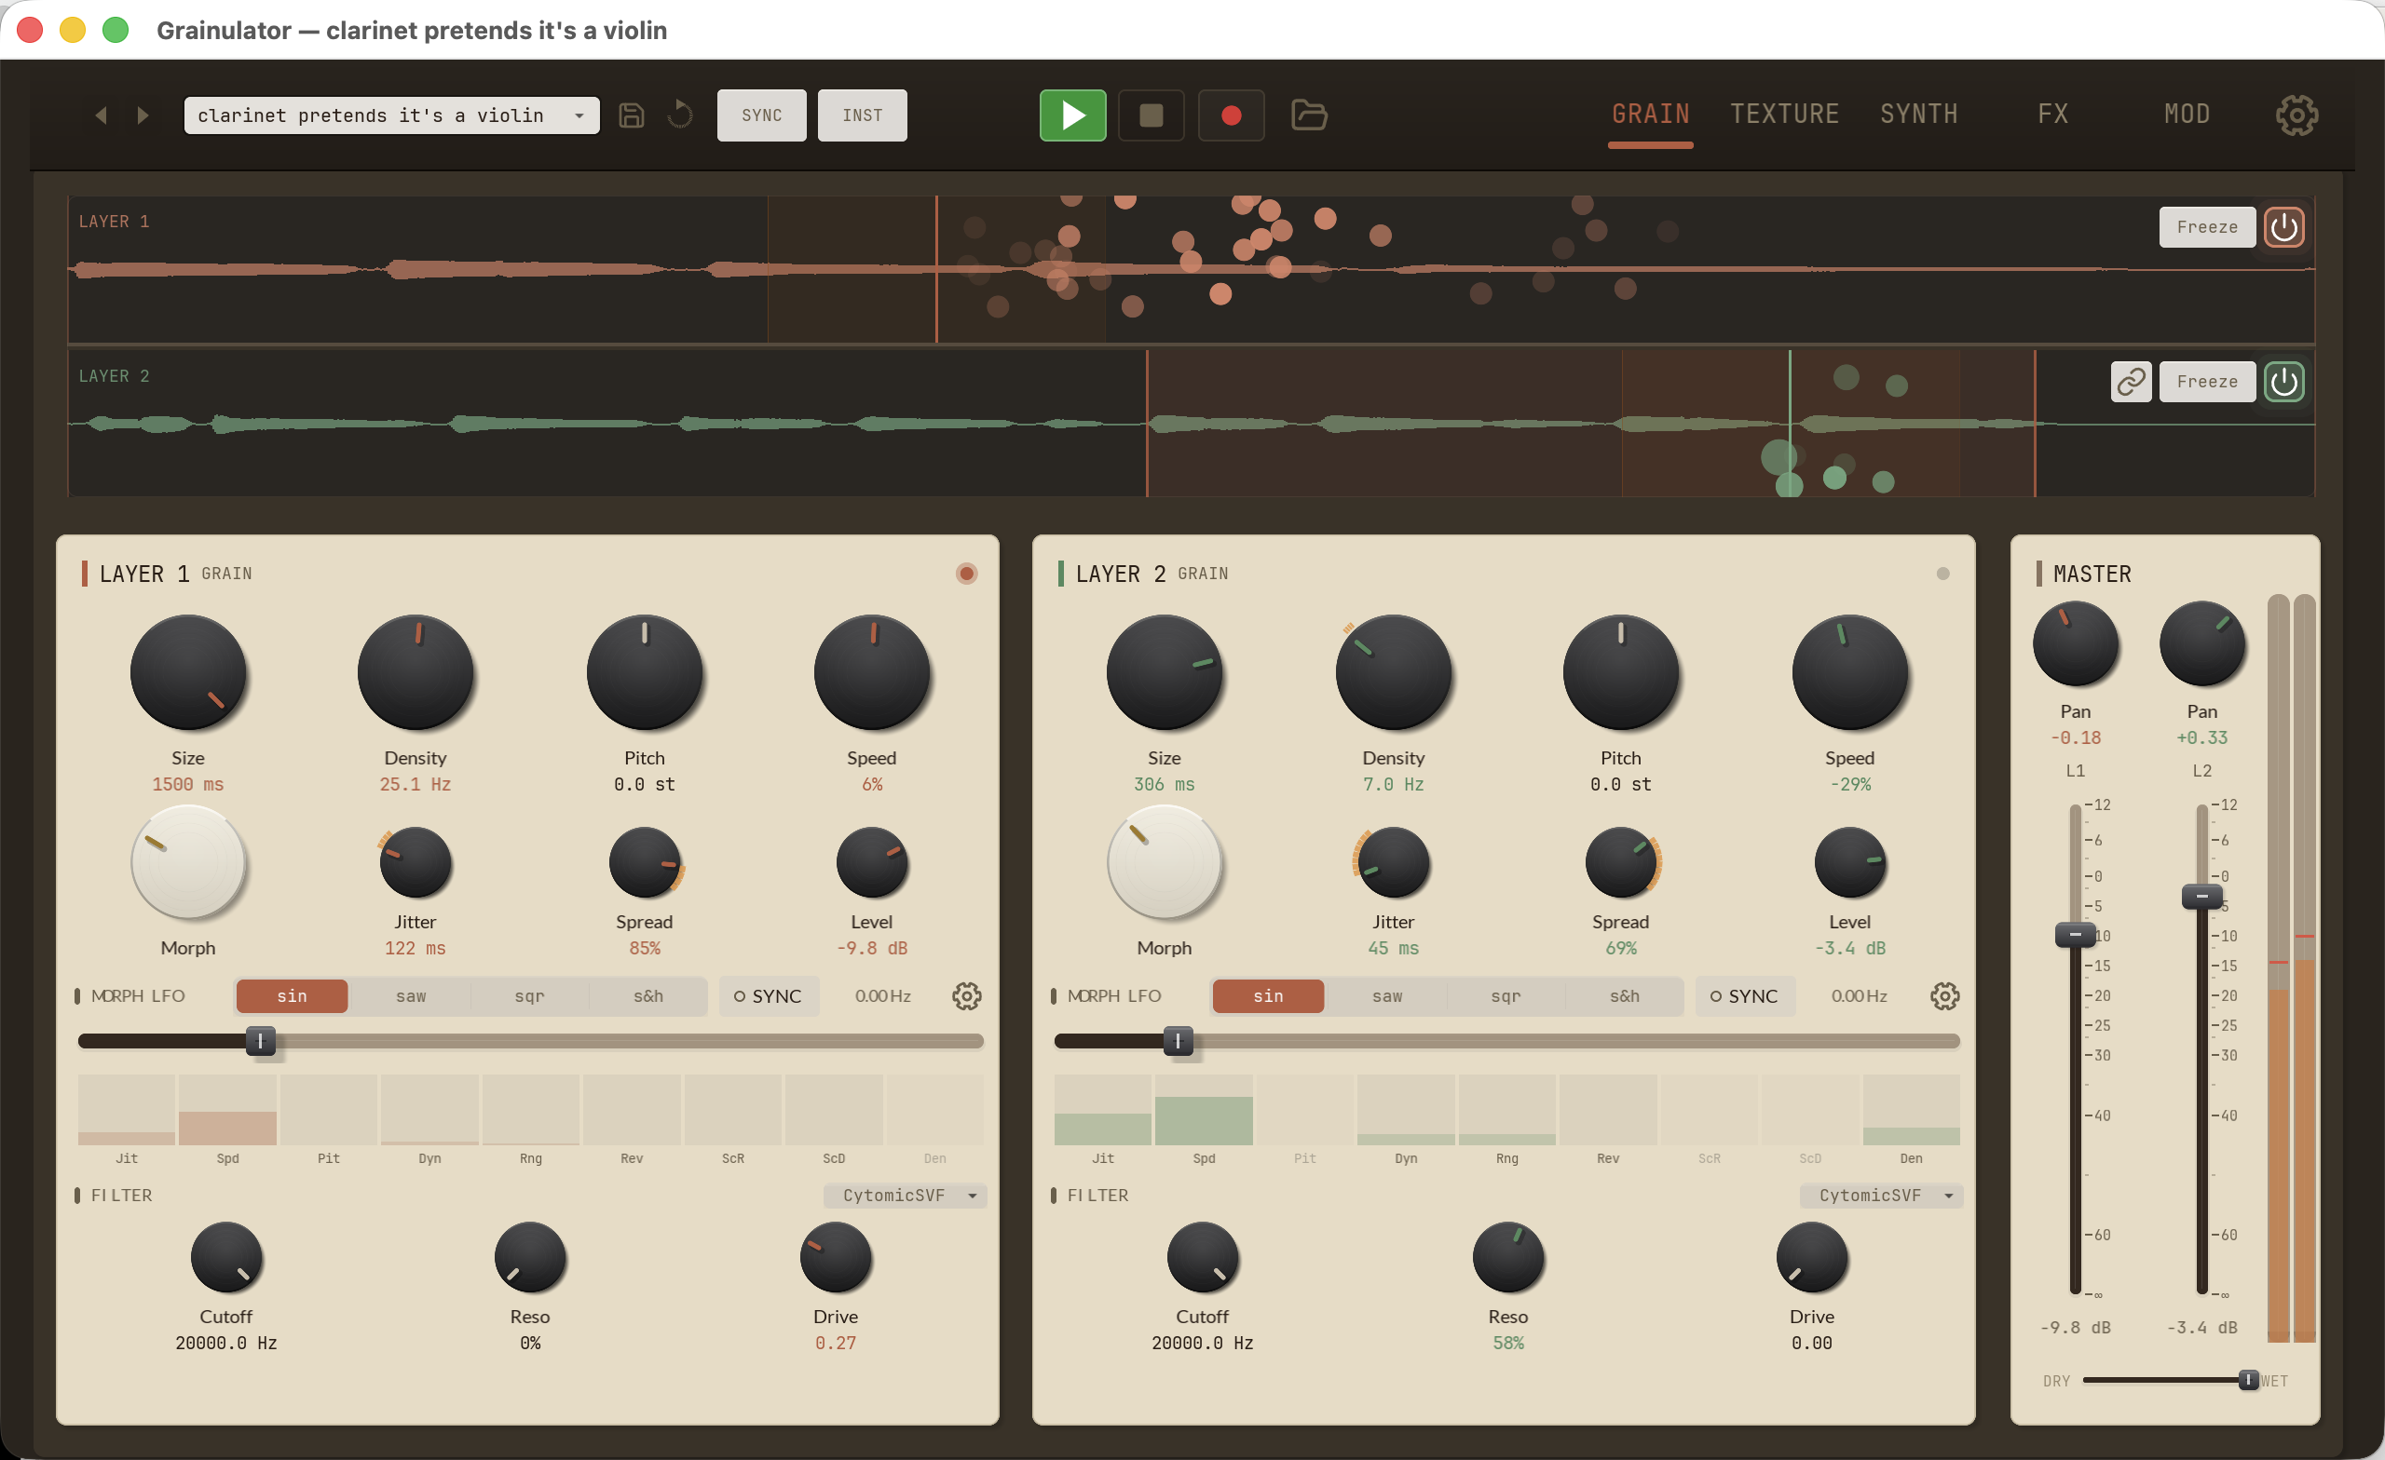Click Layer 2 Grain gray indicator dot
Image resolution: width=2385 pixels, height=1460 pixels.
[1942, 574]
